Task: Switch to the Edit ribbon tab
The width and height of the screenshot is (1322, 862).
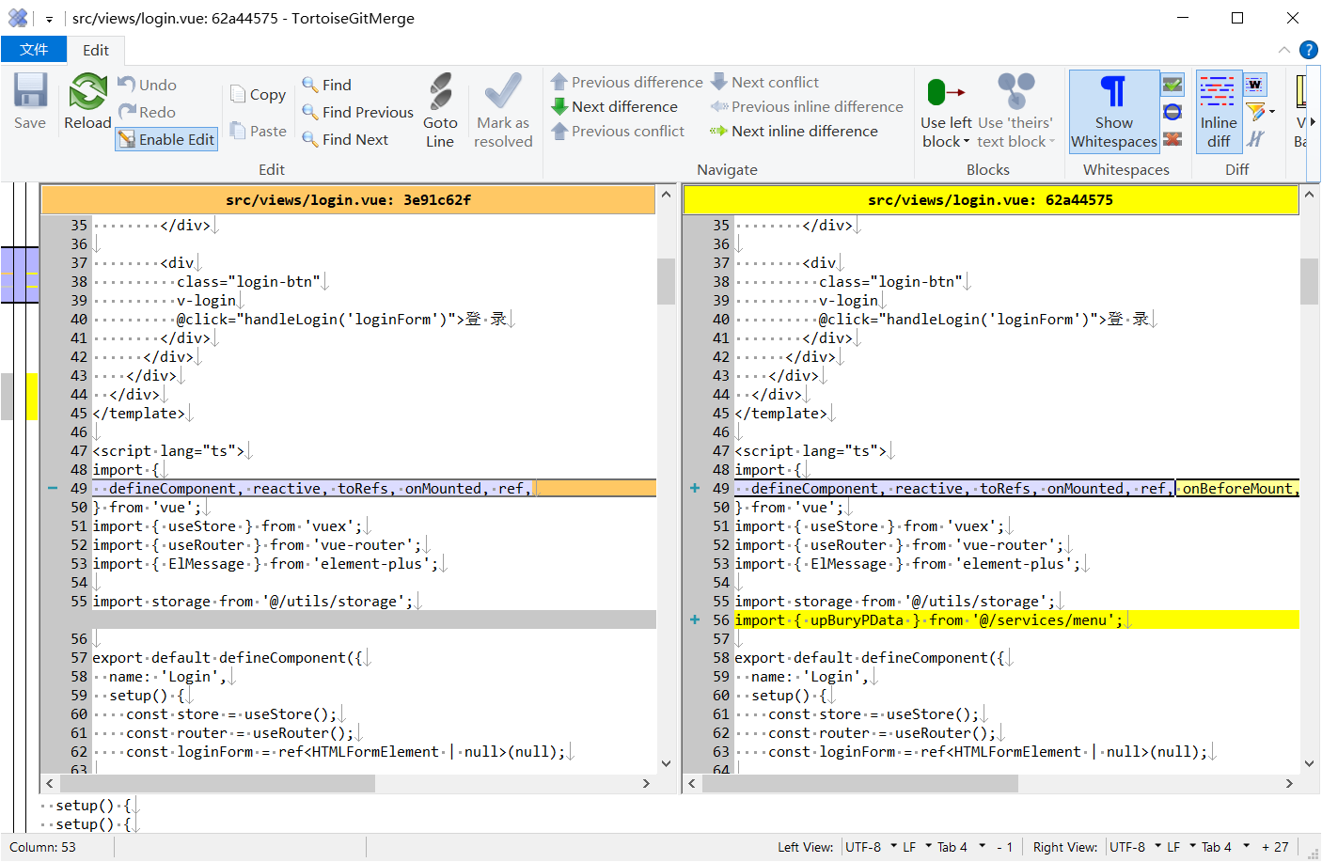Action: click(95, 50)
